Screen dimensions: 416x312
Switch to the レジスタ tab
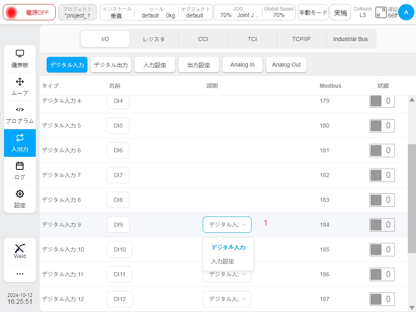154,39
